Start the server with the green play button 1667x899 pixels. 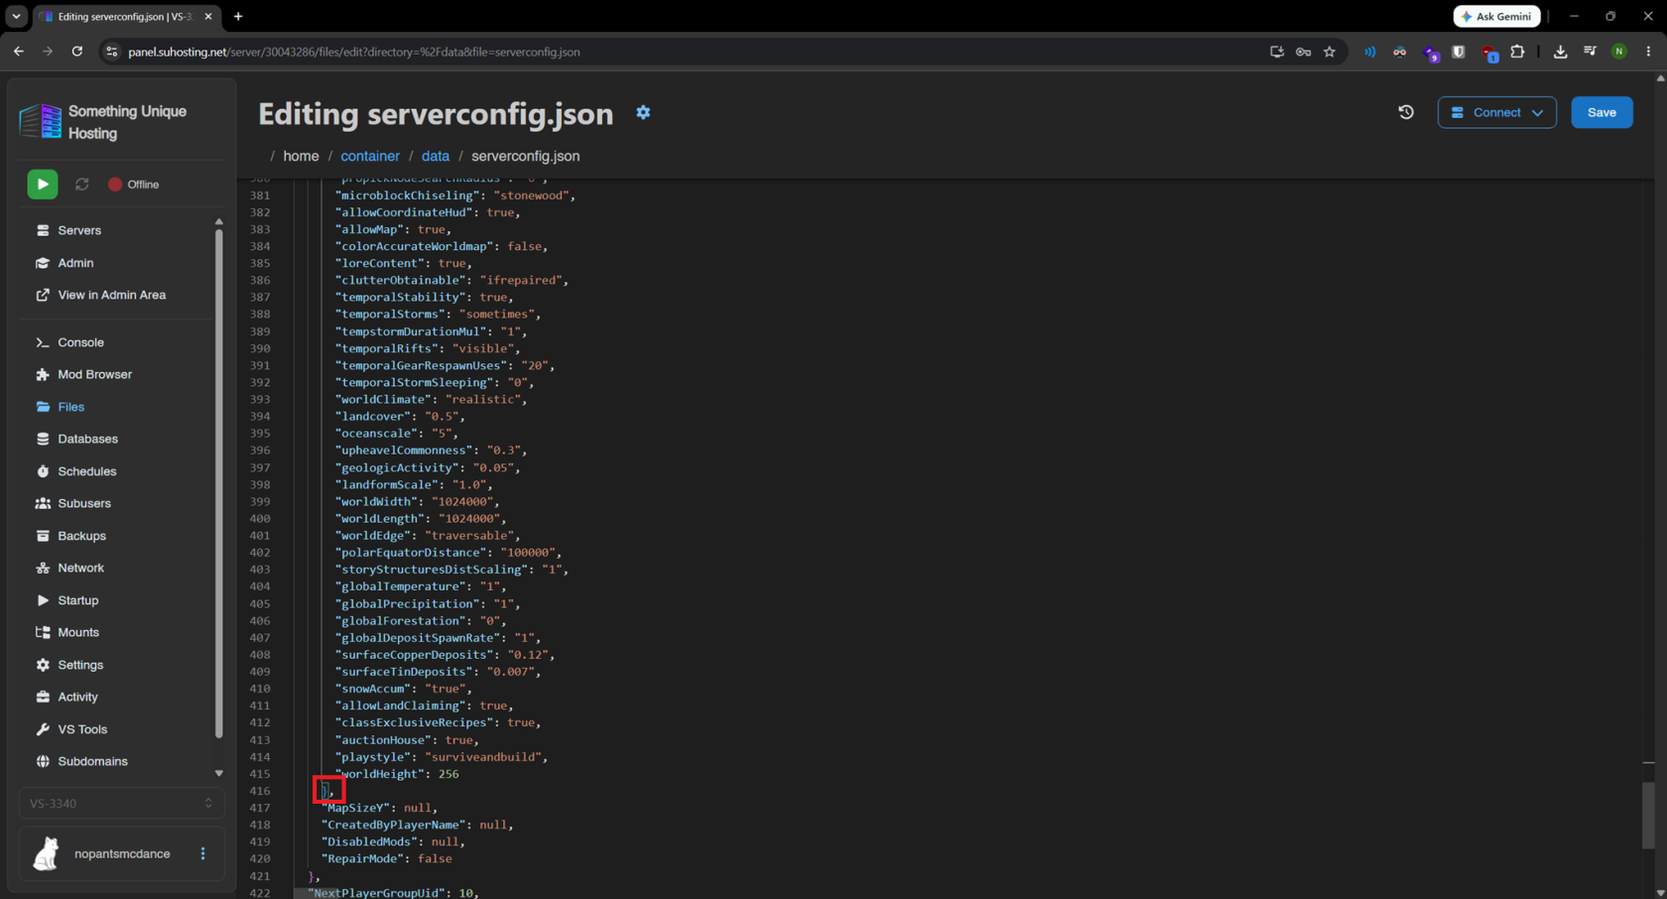coord(42,185)
